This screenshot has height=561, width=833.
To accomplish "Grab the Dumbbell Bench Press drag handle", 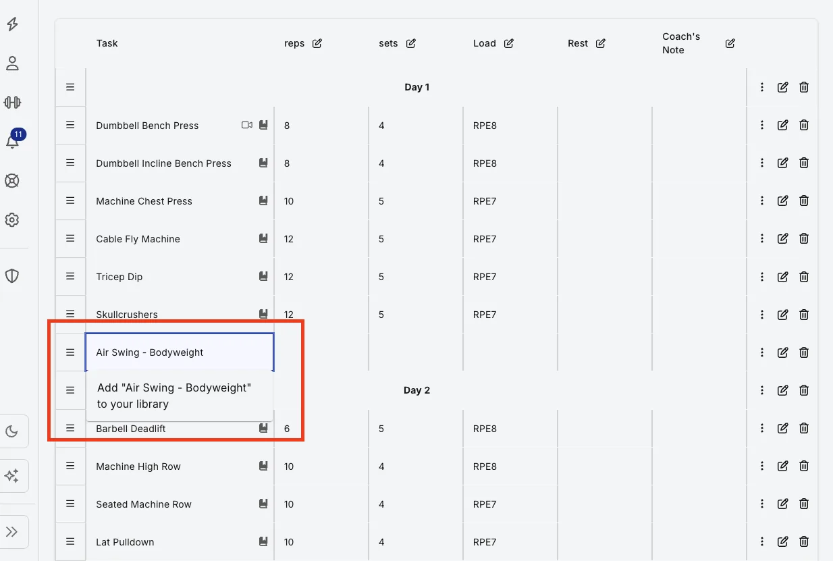I will 70,125.
